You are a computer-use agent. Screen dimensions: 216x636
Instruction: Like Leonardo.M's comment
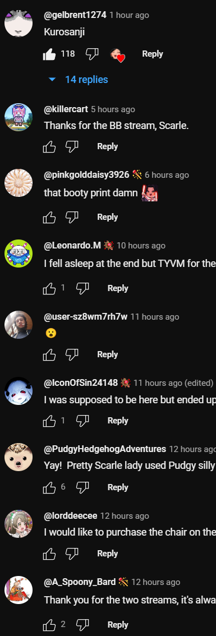49,288
